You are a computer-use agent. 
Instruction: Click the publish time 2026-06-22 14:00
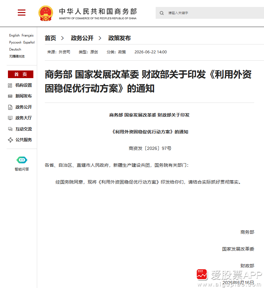[151, 52]
